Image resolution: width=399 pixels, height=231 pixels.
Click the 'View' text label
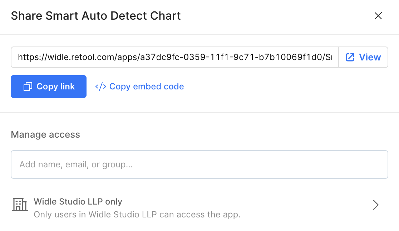[x=370, y=57]
